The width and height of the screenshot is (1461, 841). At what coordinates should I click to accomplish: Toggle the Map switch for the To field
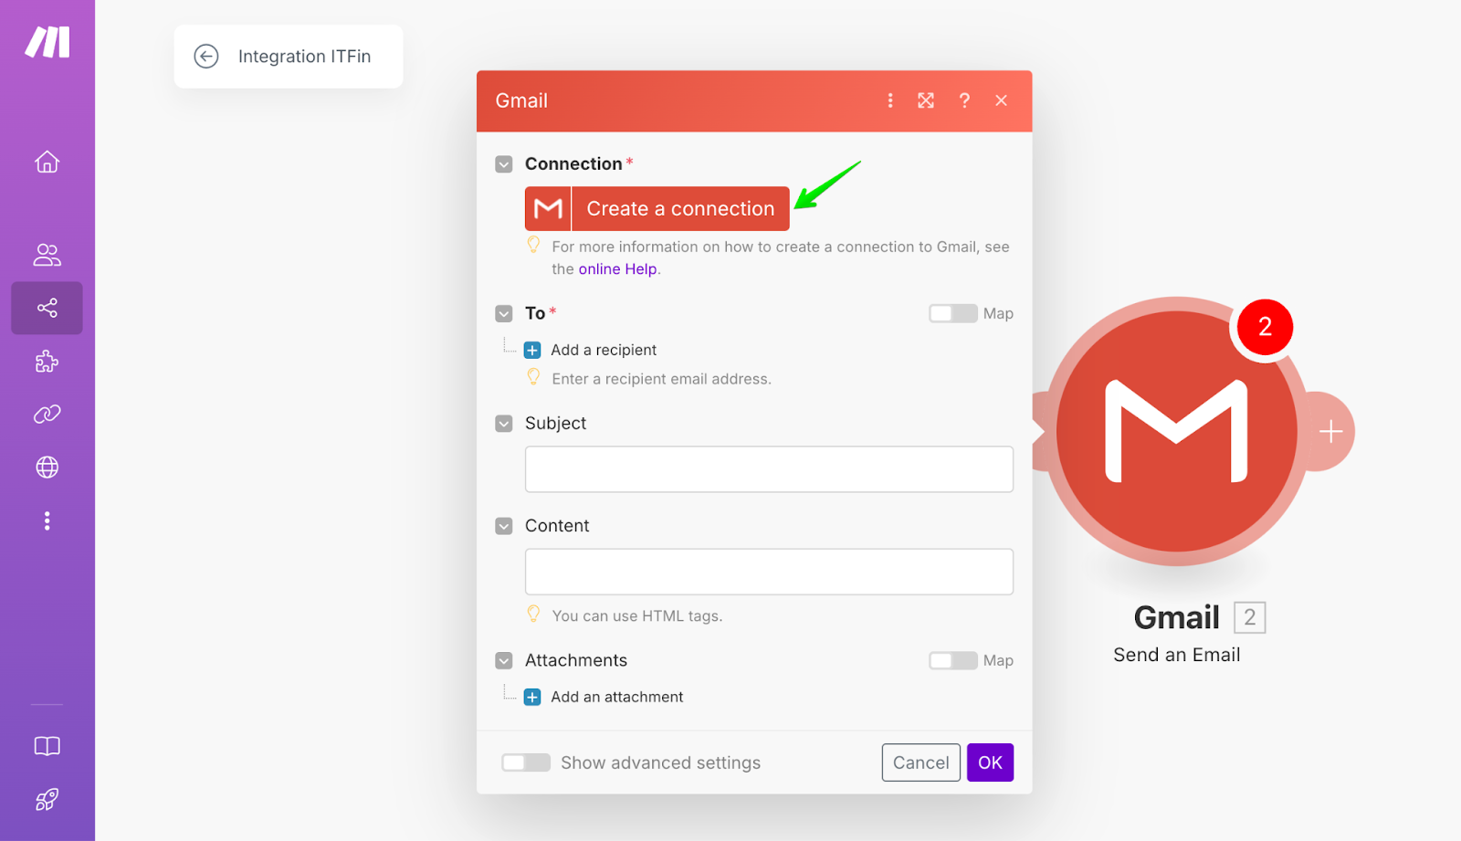coord(953,313)
